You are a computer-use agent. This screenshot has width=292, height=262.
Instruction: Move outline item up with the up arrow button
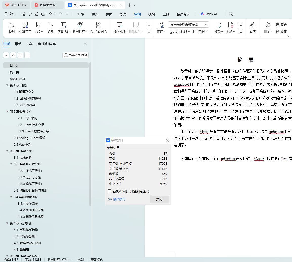pyautogui.click(x=13, y=55)
